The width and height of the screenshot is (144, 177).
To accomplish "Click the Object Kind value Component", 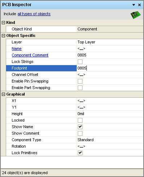I will click(x=110, y=29).
